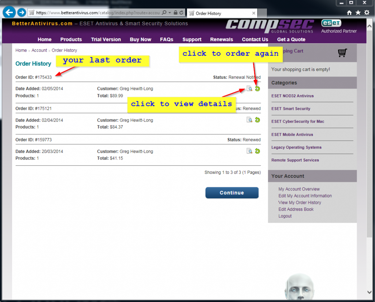Select 'Your shopping cart is empty!' text
Screen dimensions: 375x302
pyautogui.click(x=301, y=69)
